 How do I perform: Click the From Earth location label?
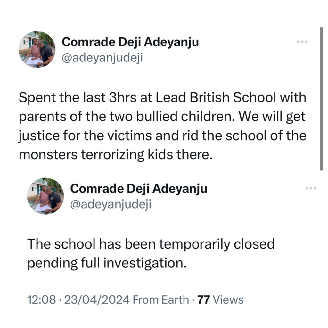161,299
